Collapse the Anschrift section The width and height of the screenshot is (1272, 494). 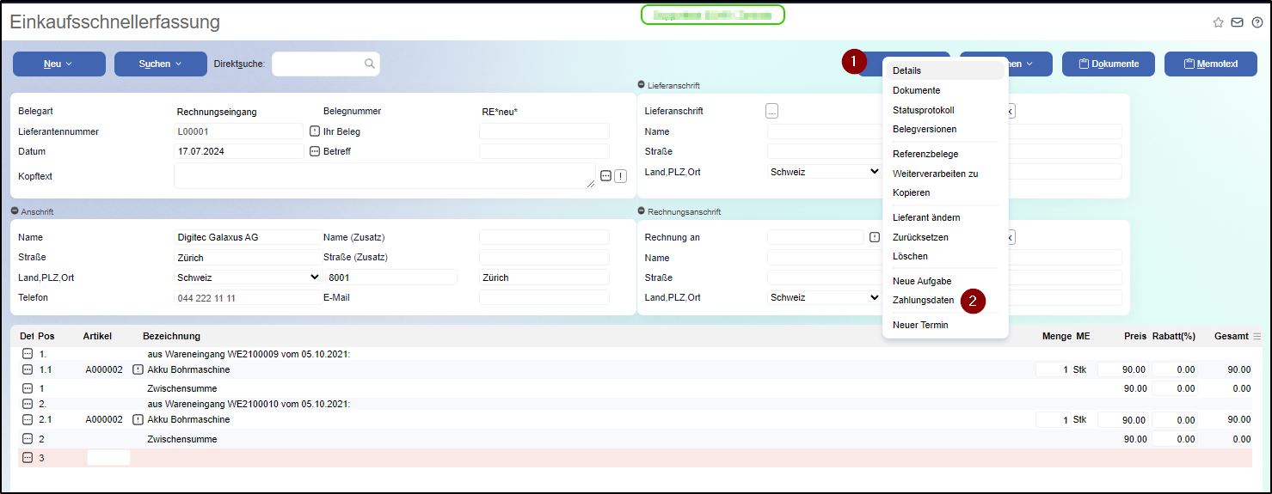coord(15,211)
